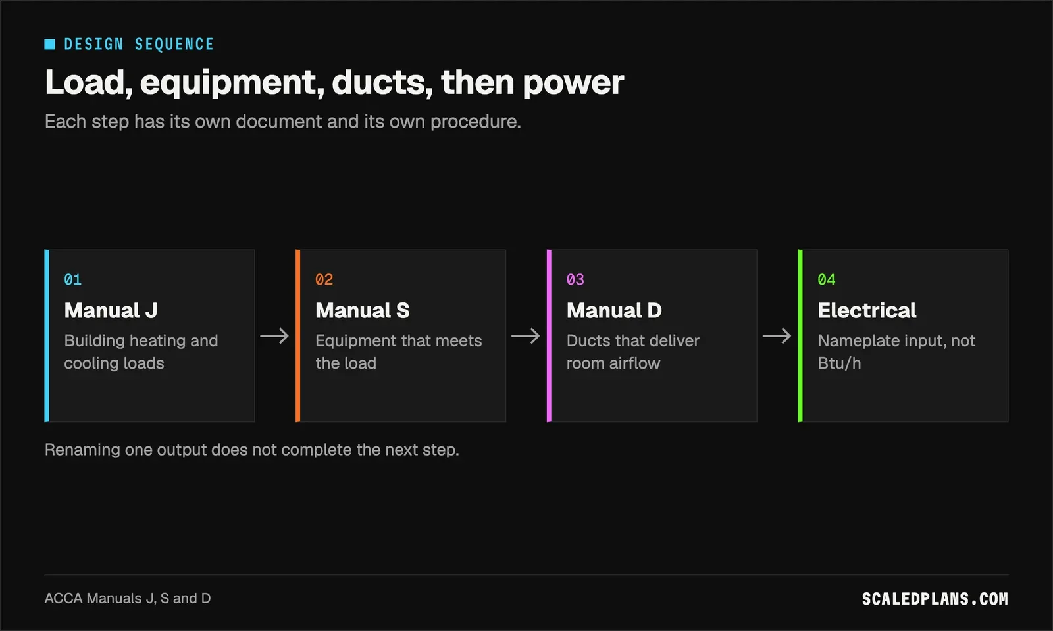The width and height of the screenshot is (1053, 631).
Task: Select the Manual J card title
Action: (x=111, y=310)
